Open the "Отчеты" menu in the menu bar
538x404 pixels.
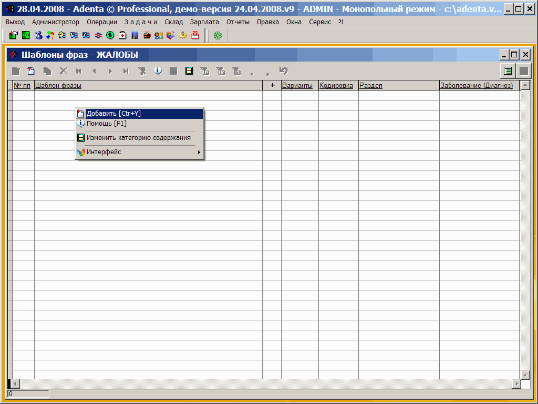pos(238,22)
